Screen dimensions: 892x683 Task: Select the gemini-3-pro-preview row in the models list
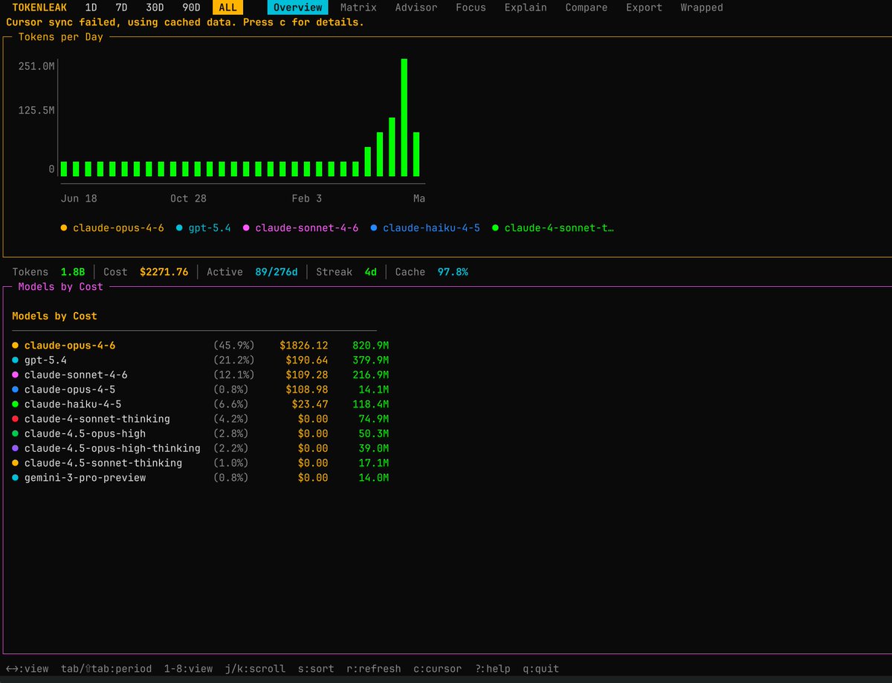tap(201, 478)
